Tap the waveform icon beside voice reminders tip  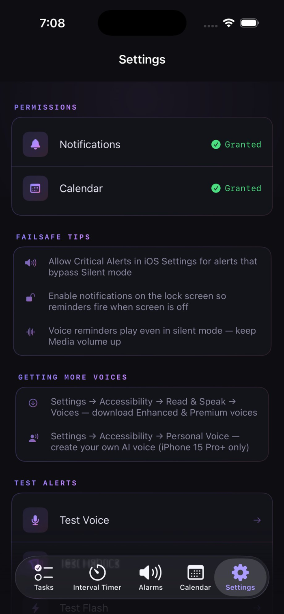coord(30,332)
